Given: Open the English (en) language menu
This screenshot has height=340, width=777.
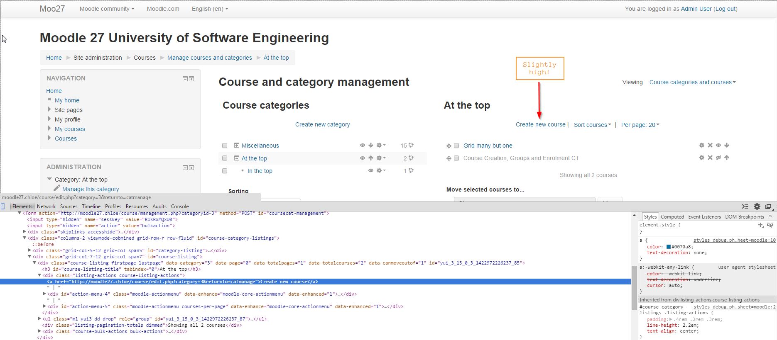Looking at the screenshot, I should (x=210, y=9).
